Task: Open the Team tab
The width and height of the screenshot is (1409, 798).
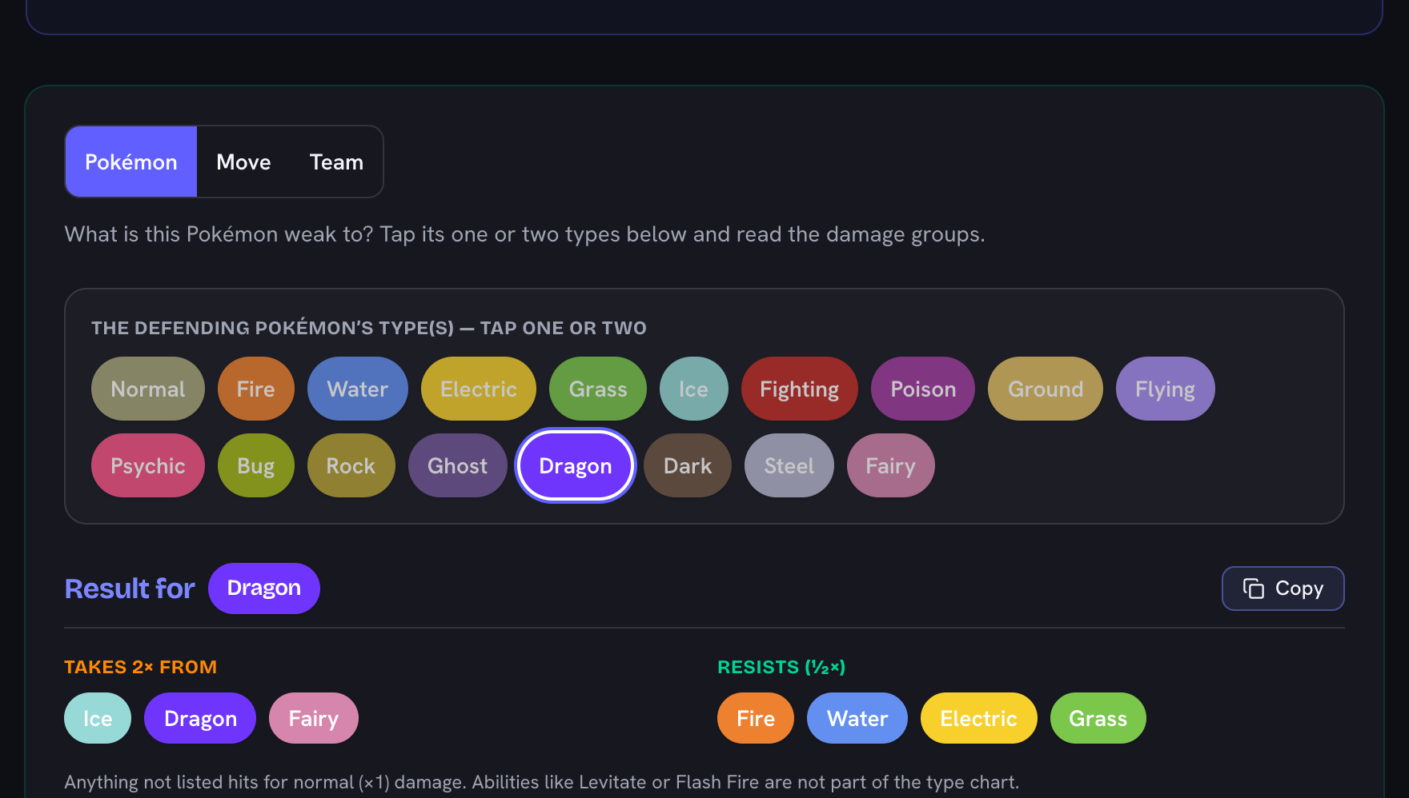Action: point(336,162)
